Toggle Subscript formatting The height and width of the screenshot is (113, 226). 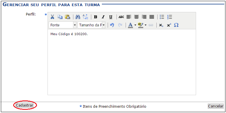pyautogui.click(x=161, y=25)
